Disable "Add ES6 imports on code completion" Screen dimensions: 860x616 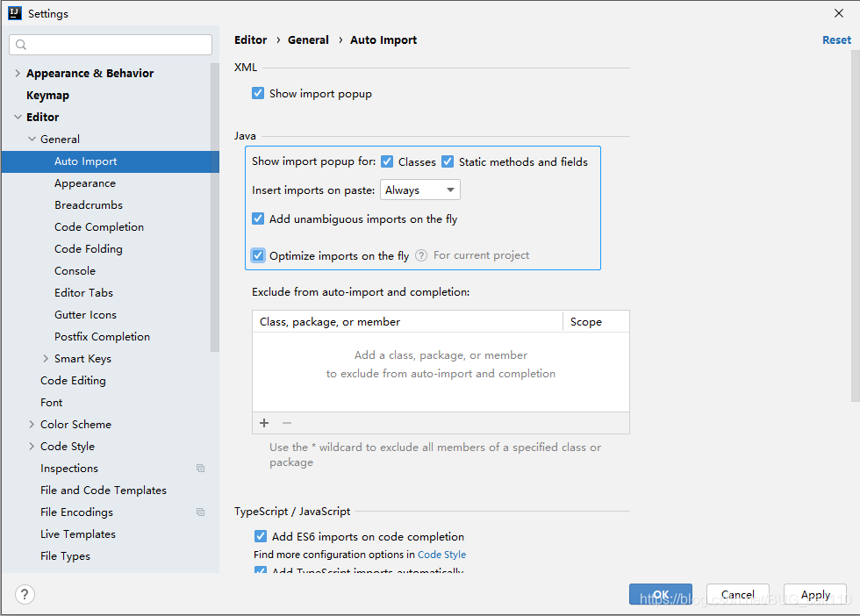coord(261,536)
